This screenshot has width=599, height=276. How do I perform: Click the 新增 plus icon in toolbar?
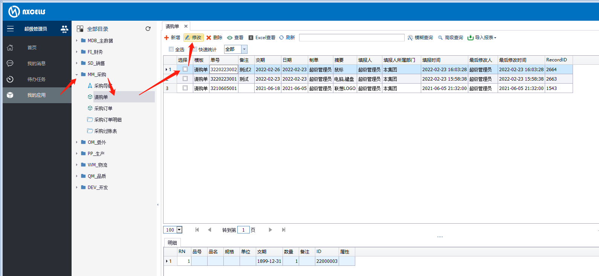click(x=167, y=38)
